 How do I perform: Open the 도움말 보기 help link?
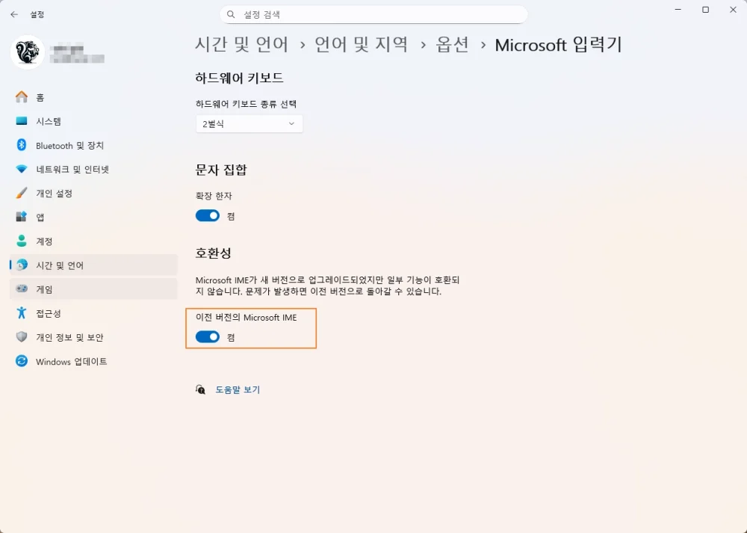click(237, 389)
